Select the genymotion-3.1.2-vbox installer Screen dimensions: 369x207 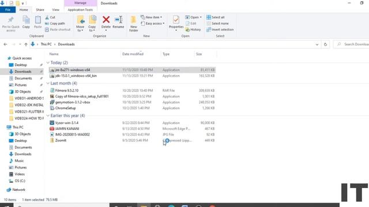pyautogui.click(x=132, y=102)
